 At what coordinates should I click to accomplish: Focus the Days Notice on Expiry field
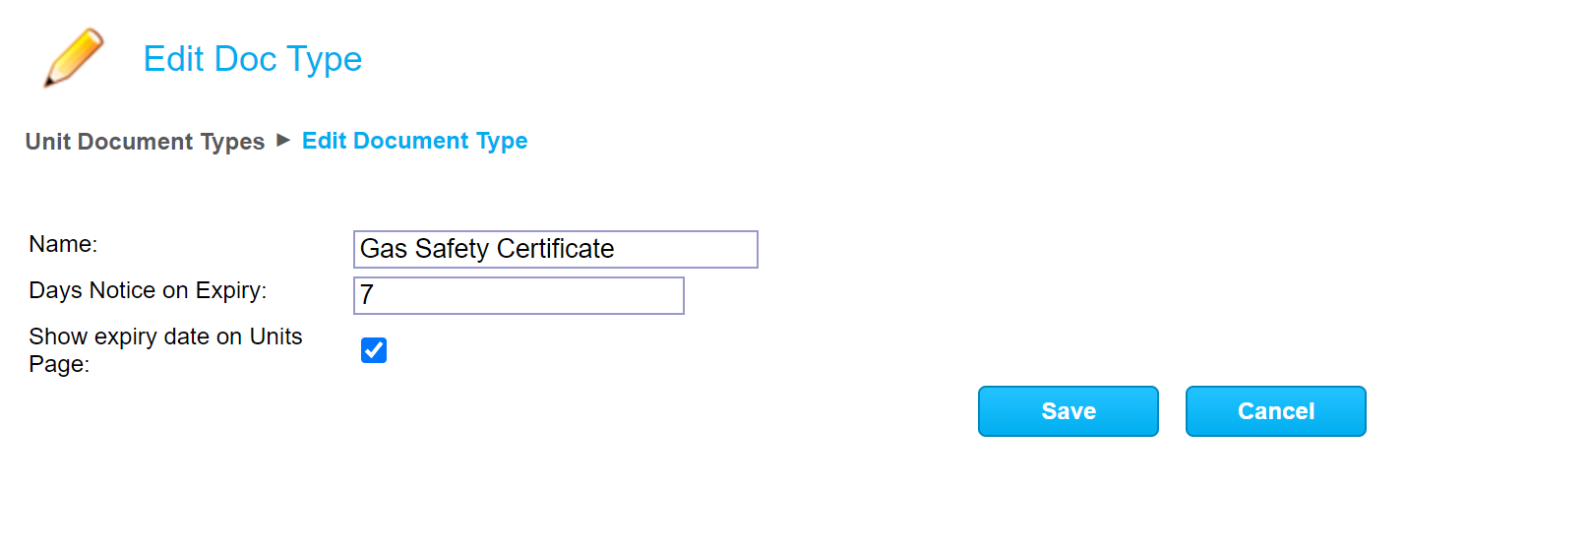pos(519,295)
